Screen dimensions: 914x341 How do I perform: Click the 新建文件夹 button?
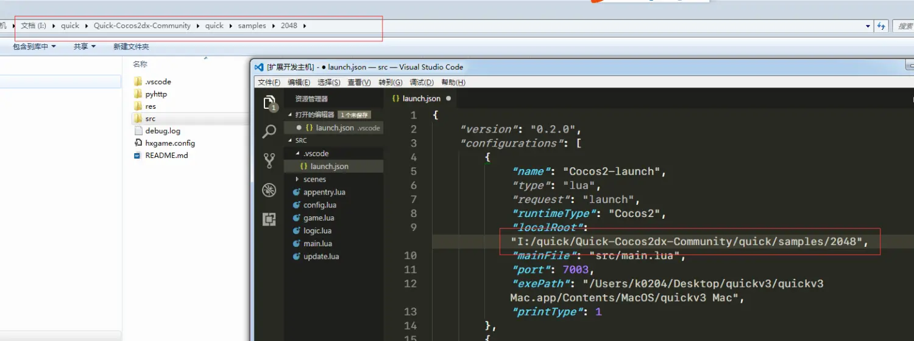[131, 46]
